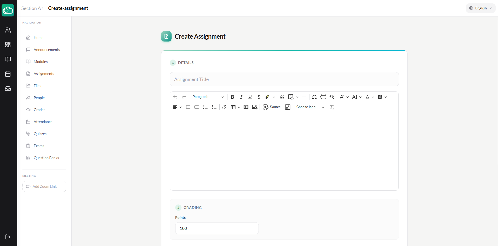Viewport: 498px width, 246px height.
Task: Insert a block quote
Action: point(282,97)
